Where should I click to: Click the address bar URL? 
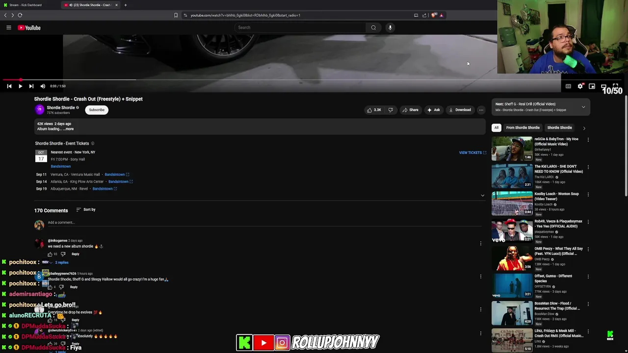[245, 15]
